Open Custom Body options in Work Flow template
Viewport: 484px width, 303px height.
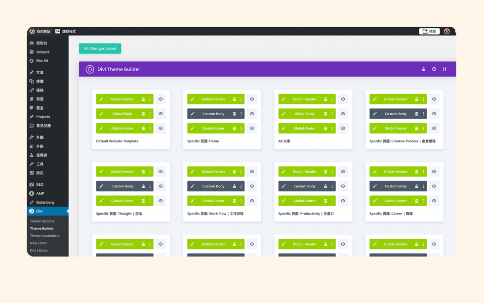tap(241, 186)
